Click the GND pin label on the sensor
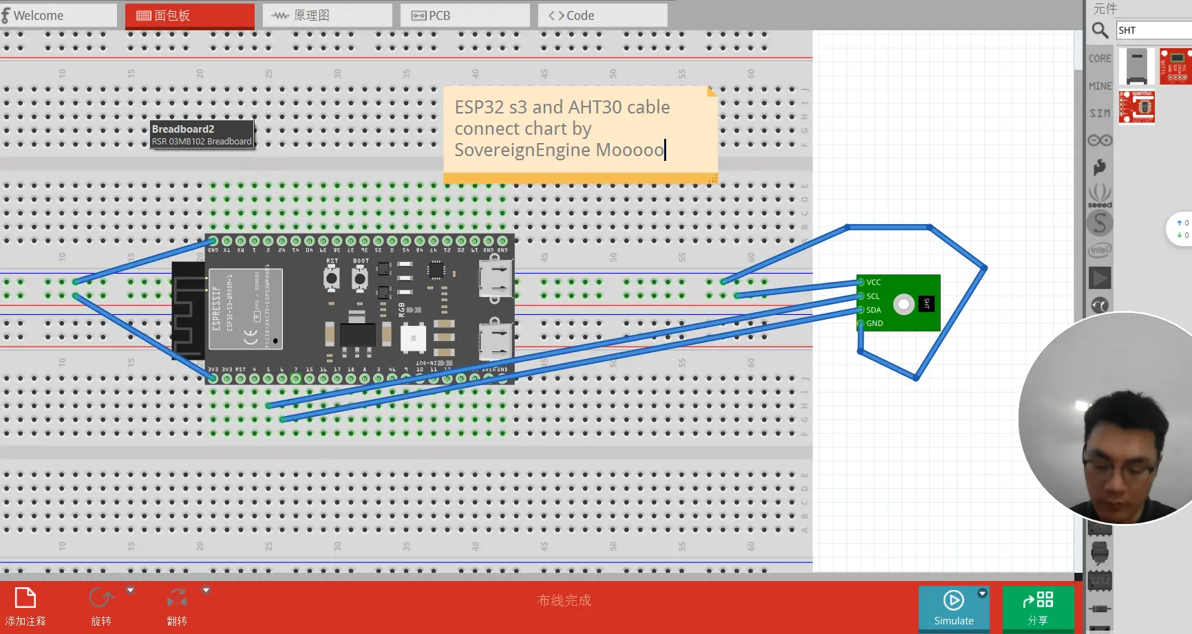1192x634 pixels. click(x=874, y=323)
